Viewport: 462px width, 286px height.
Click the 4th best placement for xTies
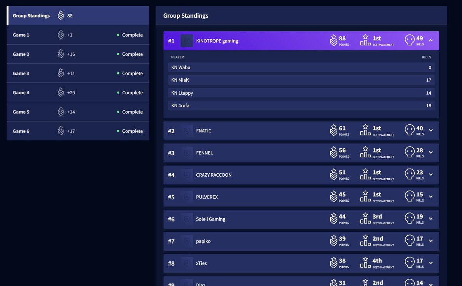click(x=377, y=261)
